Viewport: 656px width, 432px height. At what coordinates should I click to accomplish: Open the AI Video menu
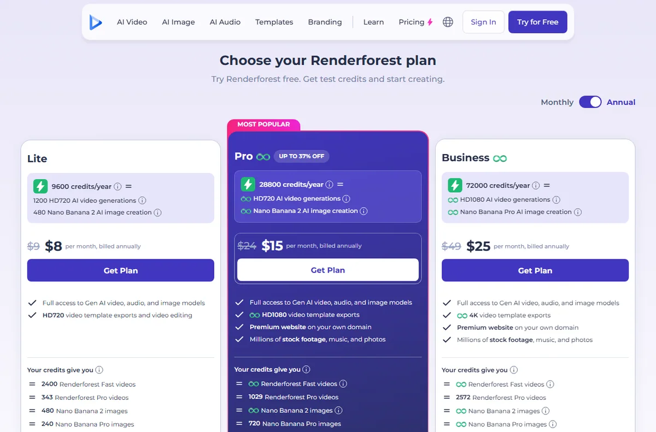(x=132, y=22)
